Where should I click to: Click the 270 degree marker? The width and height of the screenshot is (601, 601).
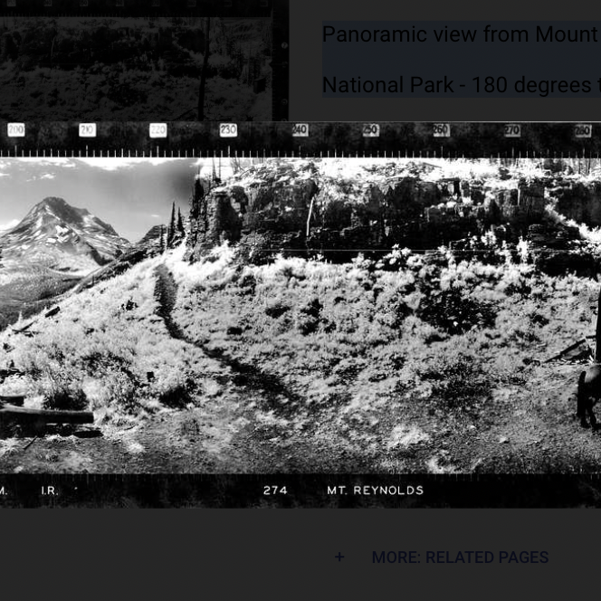pyautogui.click(x=512, y=130)
